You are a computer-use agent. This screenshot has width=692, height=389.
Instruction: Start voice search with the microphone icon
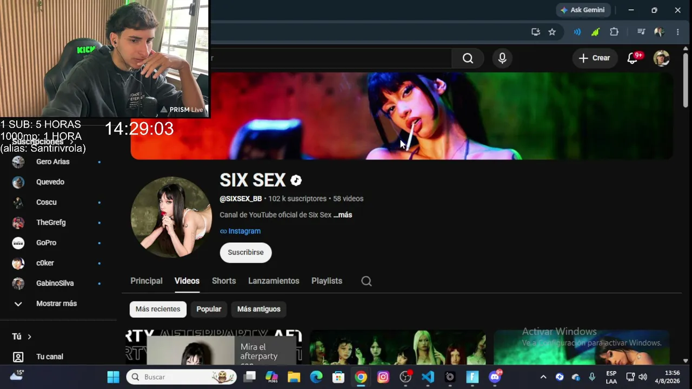tap(502, 58)
